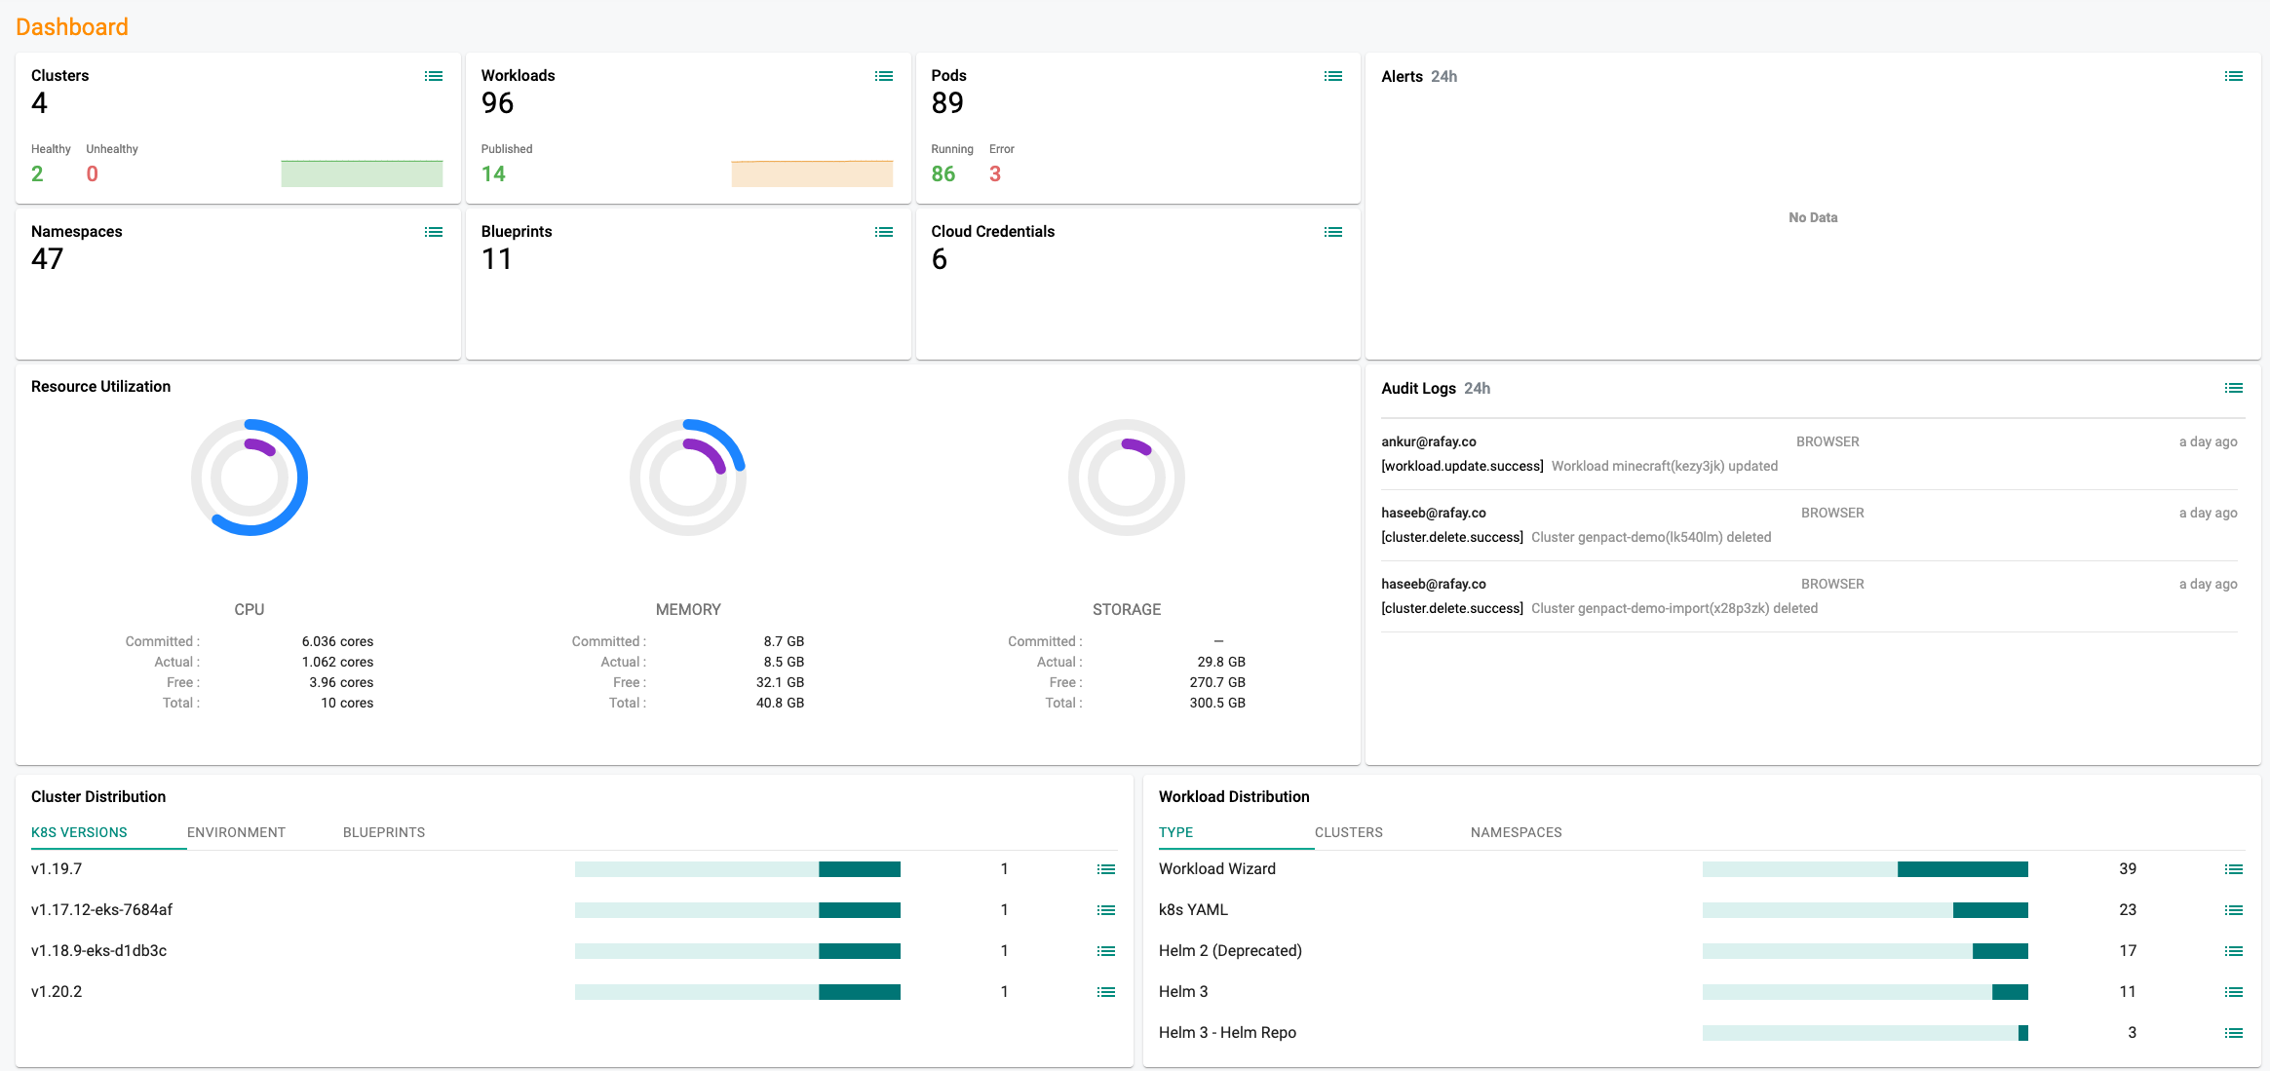Open the Blueprints card list icon

[884, 232]
